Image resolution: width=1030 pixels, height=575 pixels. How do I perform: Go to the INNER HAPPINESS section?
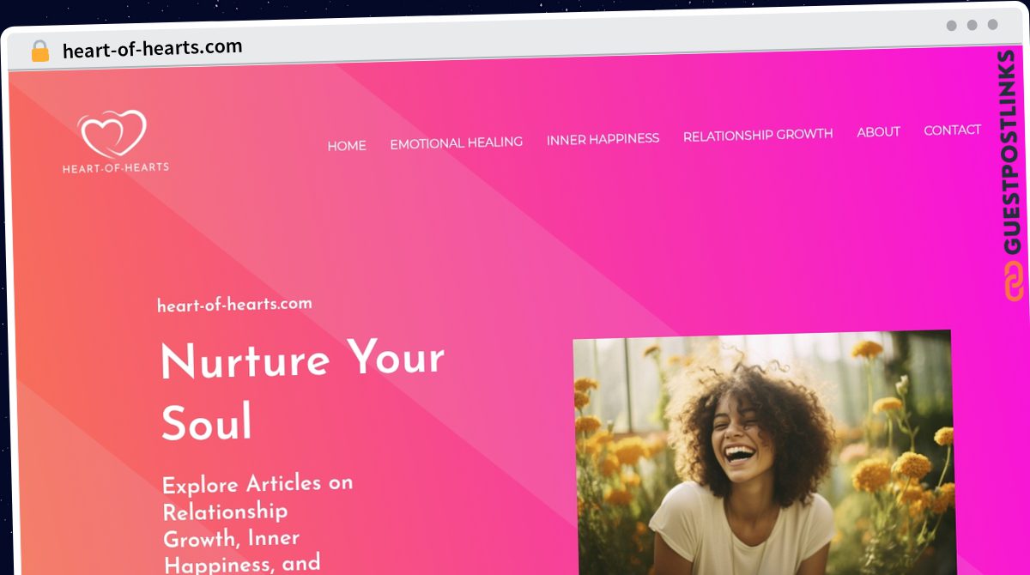[x=603, y=138]
